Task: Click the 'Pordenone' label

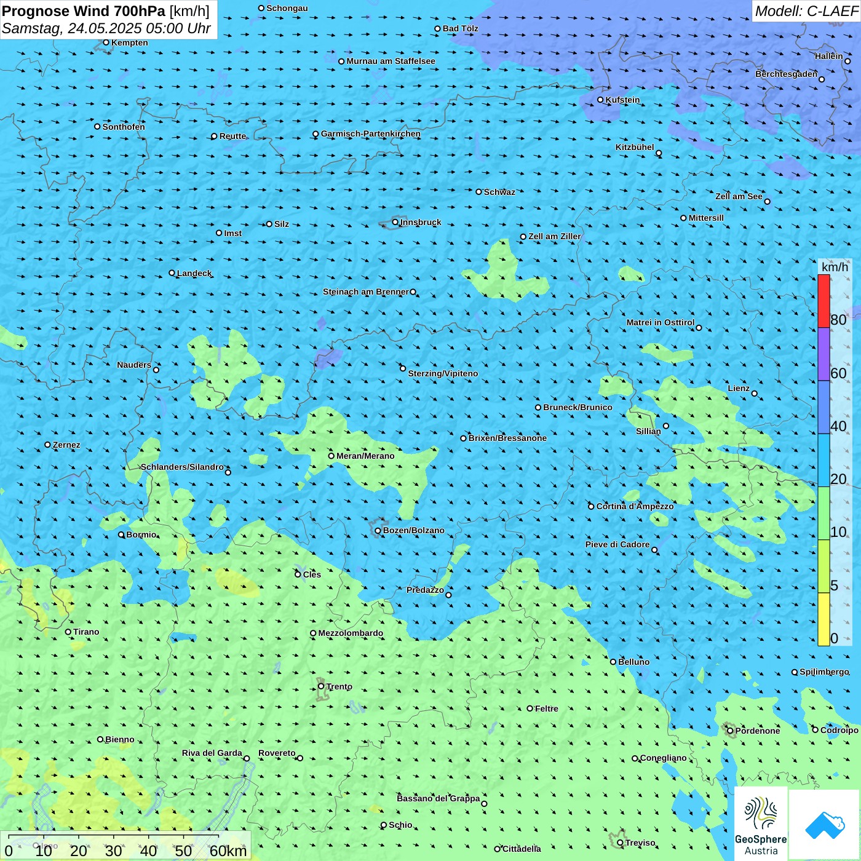Action: [x=758, y=731]
